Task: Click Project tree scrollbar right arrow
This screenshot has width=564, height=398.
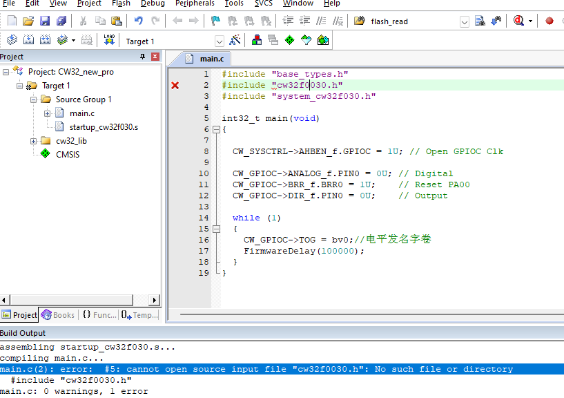Action: tap(155, 300)
